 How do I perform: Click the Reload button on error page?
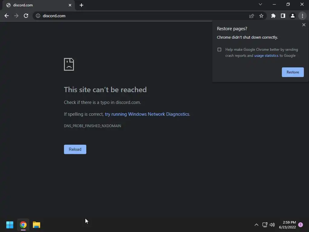75,149
